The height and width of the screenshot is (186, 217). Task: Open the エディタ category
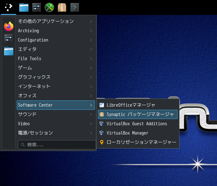(x=55, y=49)
